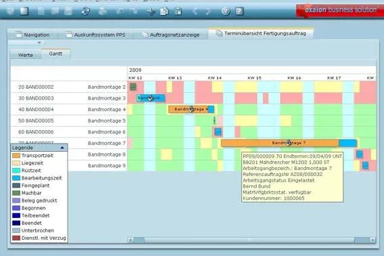
Task: Click the blue block in Bandmontage 6 row
Action: pos(218,132)
